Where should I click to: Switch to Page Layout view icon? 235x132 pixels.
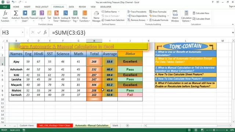(196, 130)
